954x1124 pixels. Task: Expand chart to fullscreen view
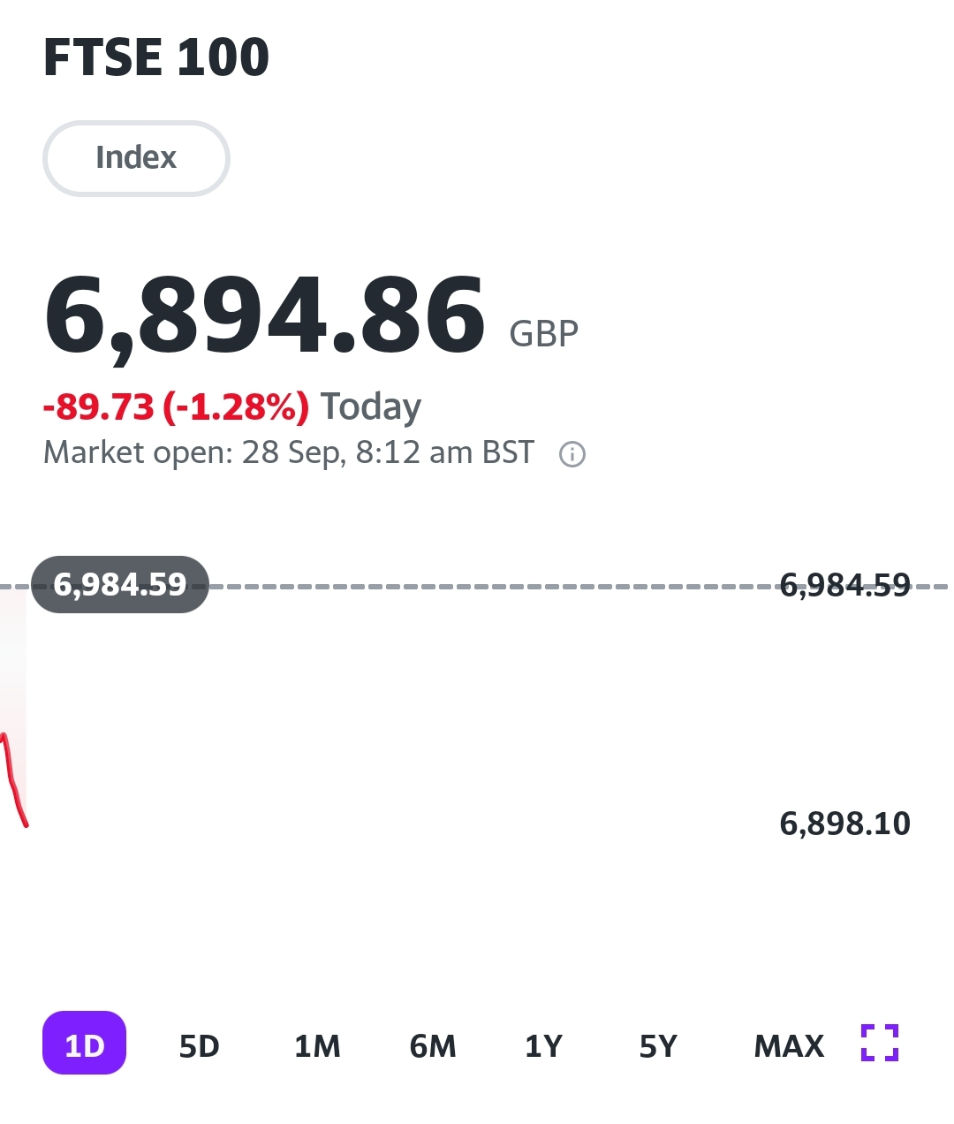(x=879, y=1043)
